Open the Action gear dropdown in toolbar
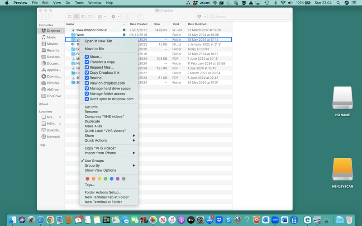The height and width of the screenshot is (226, 362). (x=115, y=17)
